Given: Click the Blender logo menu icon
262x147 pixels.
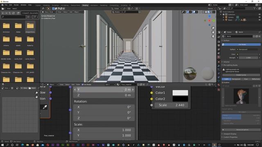Looking at the screenshot, I should [x=2, y=5].
